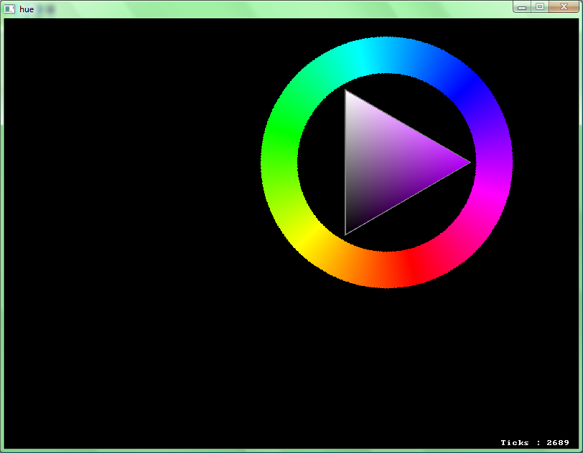Click the "hue" window title text
The height and width of the screenshot is (453, 583).
point(27,9)
